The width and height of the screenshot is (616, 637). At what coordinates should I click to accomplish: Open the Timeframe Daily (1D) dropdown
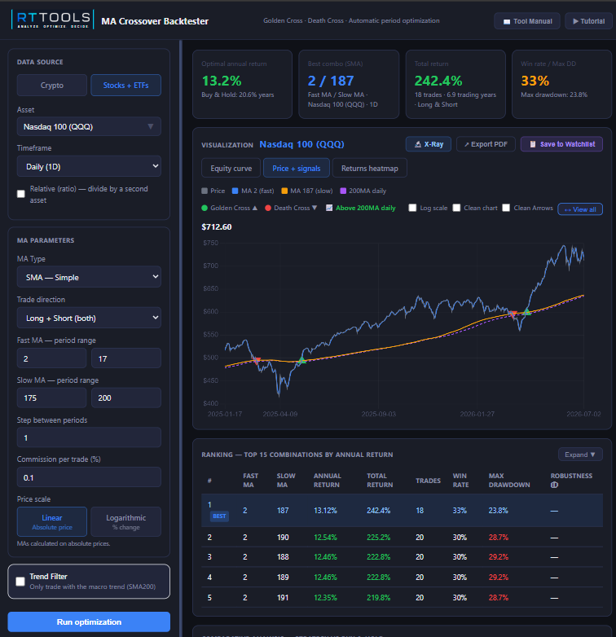[x=89, y=166]
